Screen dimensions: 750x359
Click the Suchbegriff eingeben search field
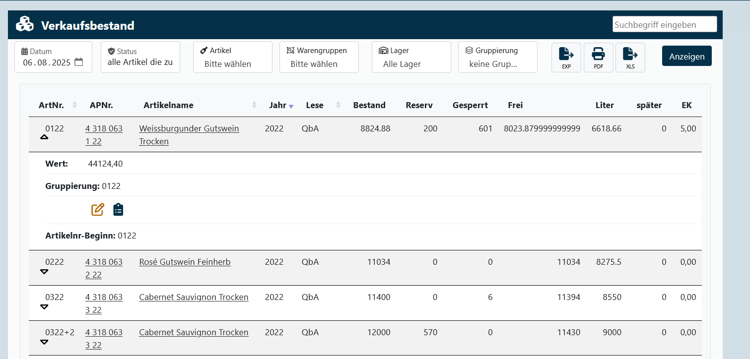pyautogui.click(x=664, y=24)
